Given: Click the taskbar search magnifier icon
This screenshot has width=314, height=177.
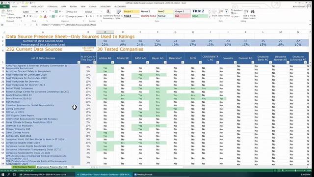Looking at the screenshot, I should [9, 175].
